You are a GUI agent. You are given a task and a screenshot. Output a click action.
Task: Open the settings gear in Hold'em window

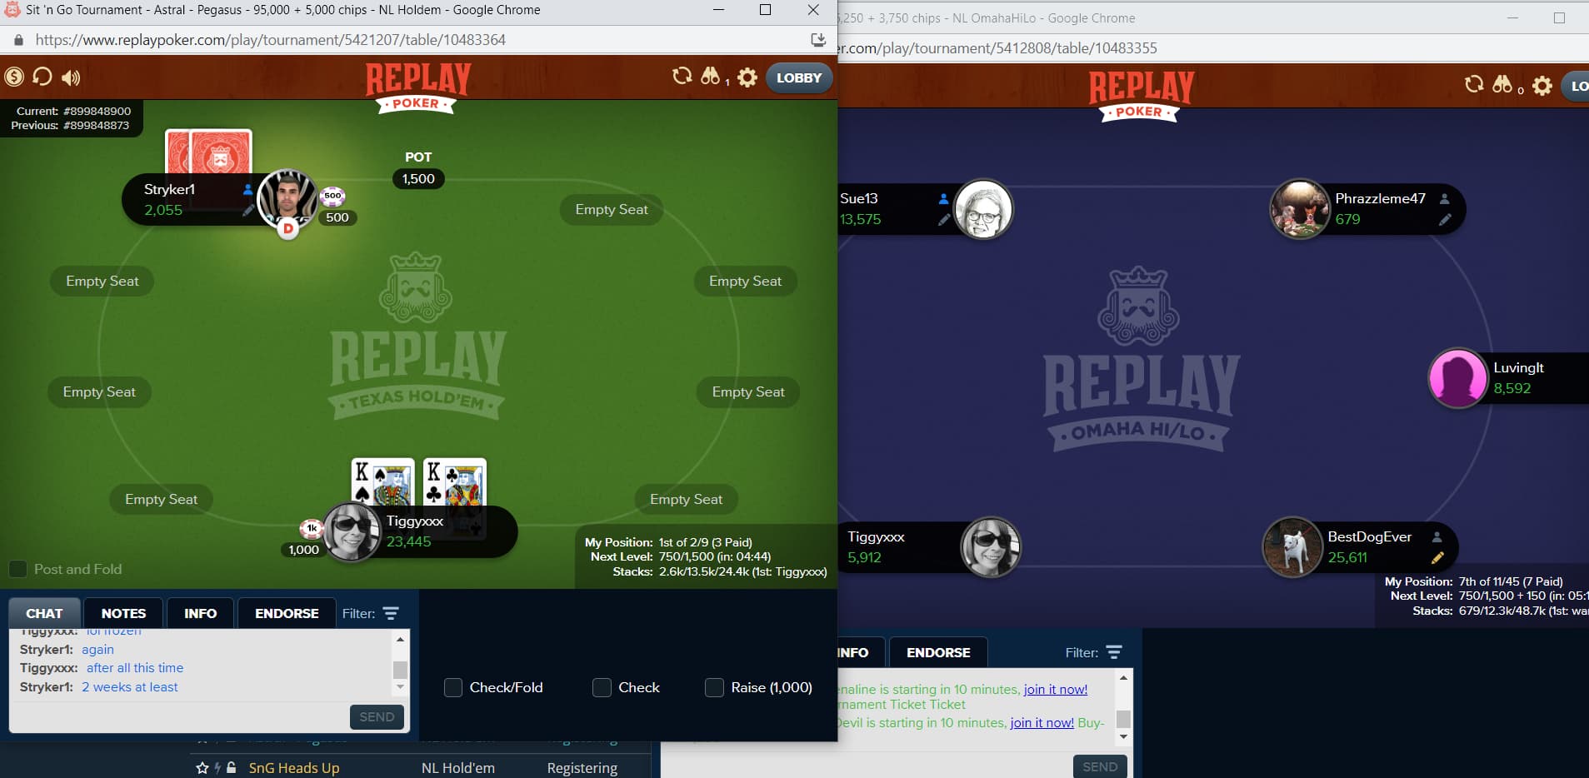747,77
